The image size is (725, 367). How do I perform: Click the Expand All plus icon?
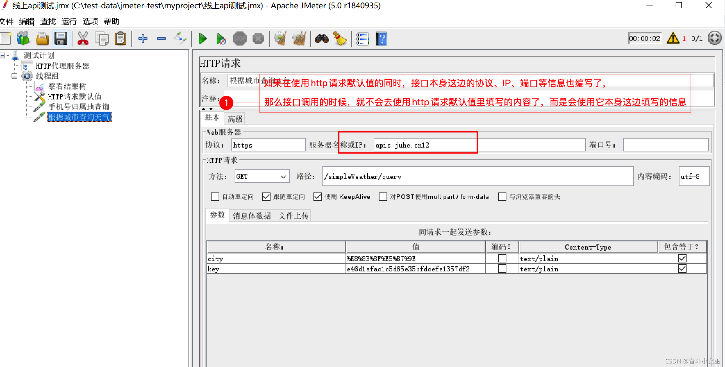tap(143, 38)
